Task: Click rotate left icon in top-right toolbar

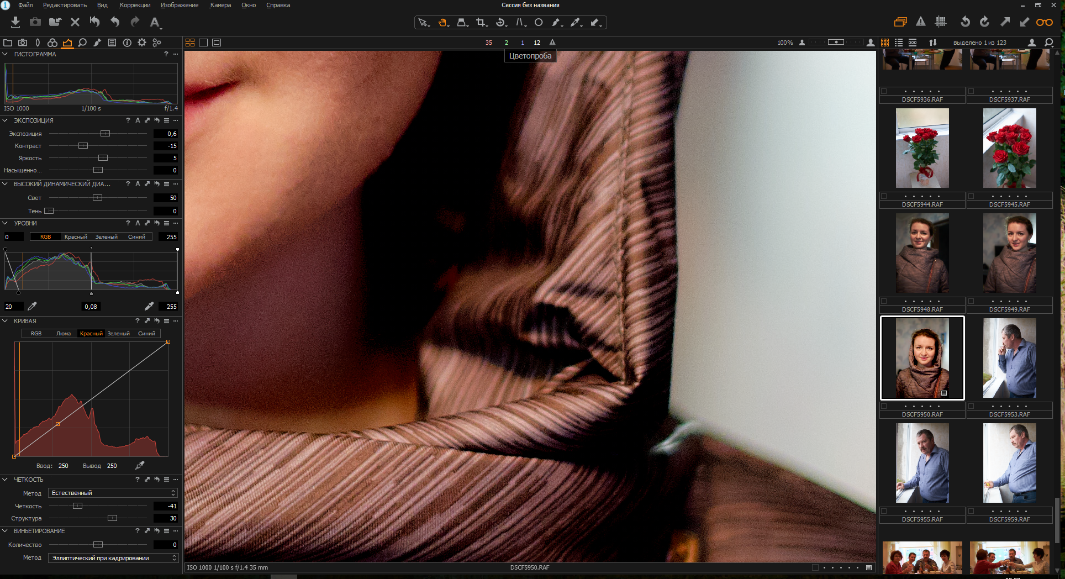Action: (x=965, y=22)
